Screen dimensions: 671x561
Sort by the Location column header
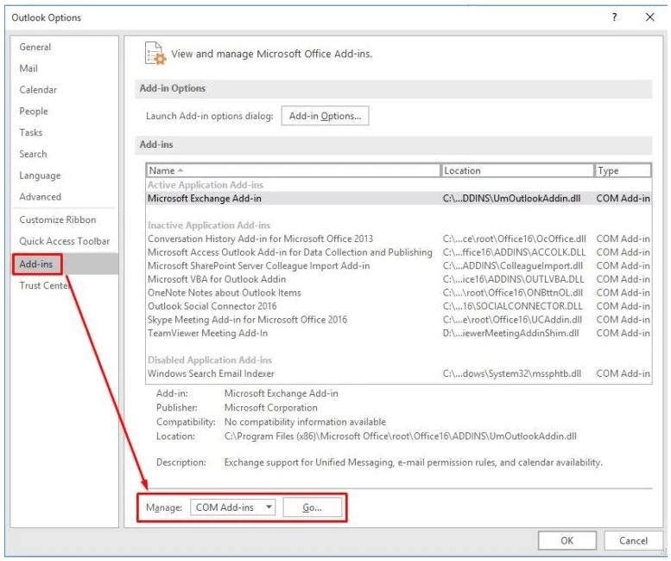point(517,170)
